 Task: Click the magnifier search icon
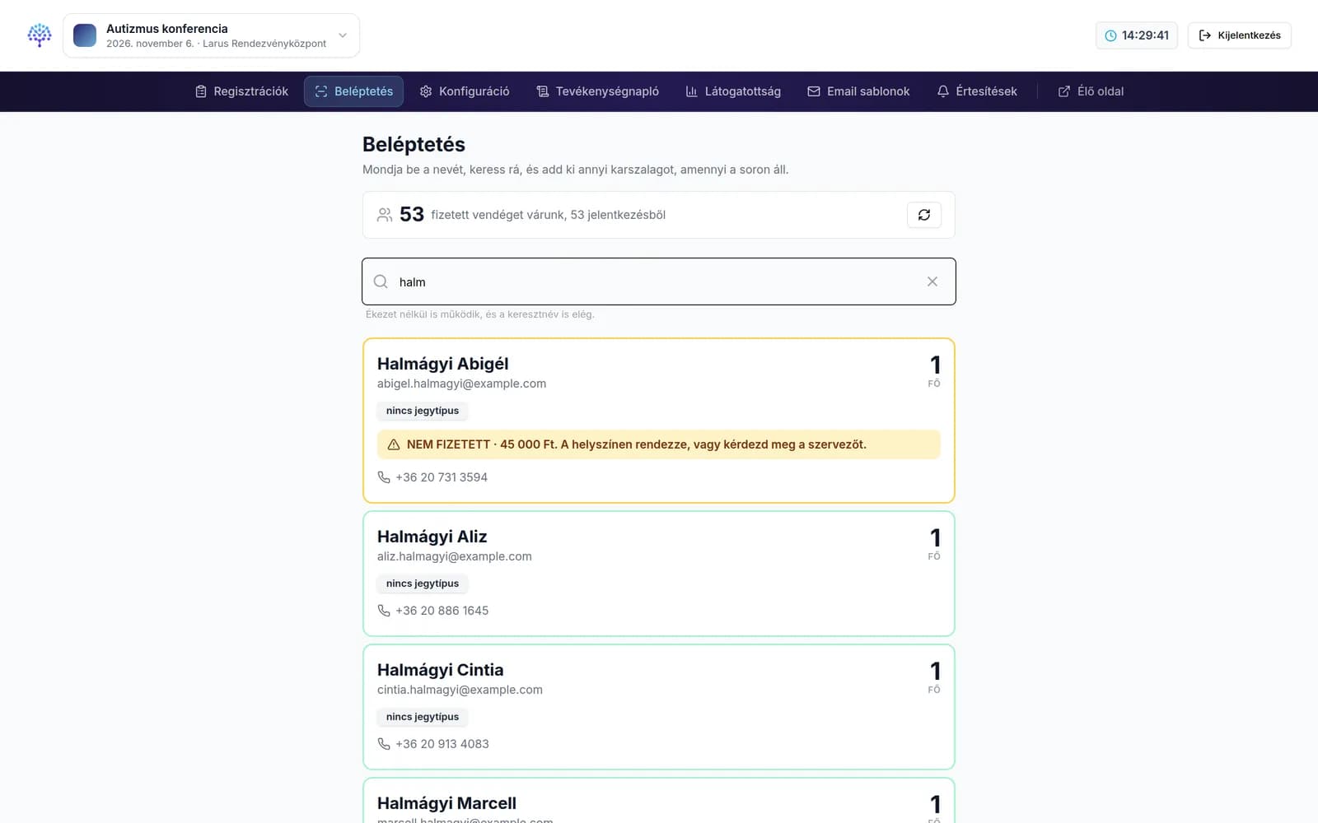(x=381, y=281)
